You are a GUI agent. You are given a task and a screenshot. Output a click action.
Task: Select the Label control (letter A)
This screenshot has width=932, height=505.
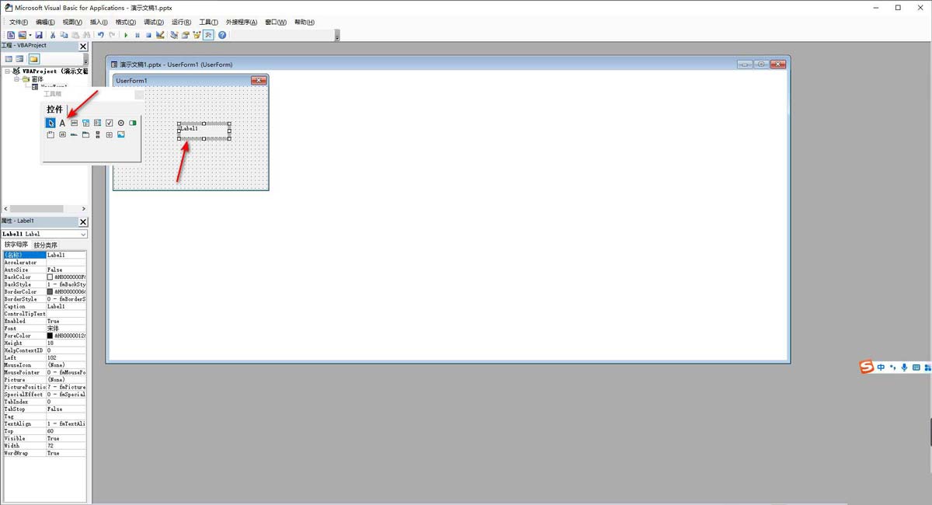pyautogui.click(x=62, y=123)
